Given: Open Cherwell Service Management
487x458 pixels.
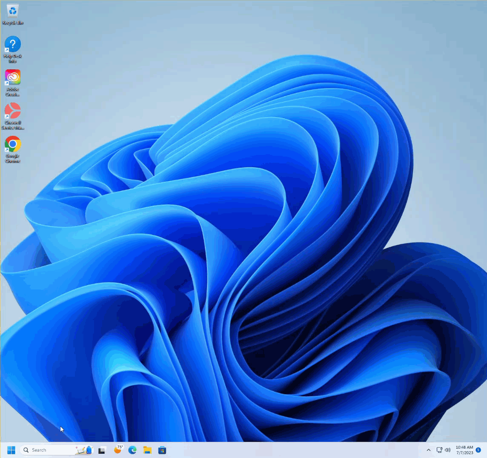Looking at the screenshot, I should click(12, 112).
